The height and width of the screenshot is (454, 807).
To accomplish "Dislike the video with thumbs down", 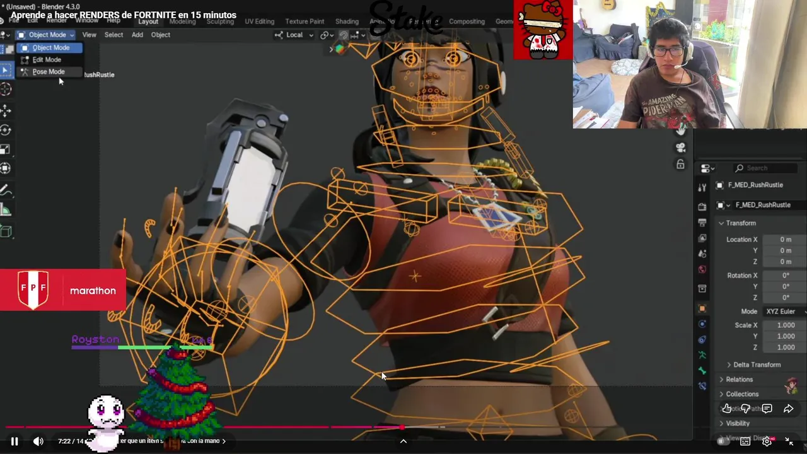I will pos(746,409).
